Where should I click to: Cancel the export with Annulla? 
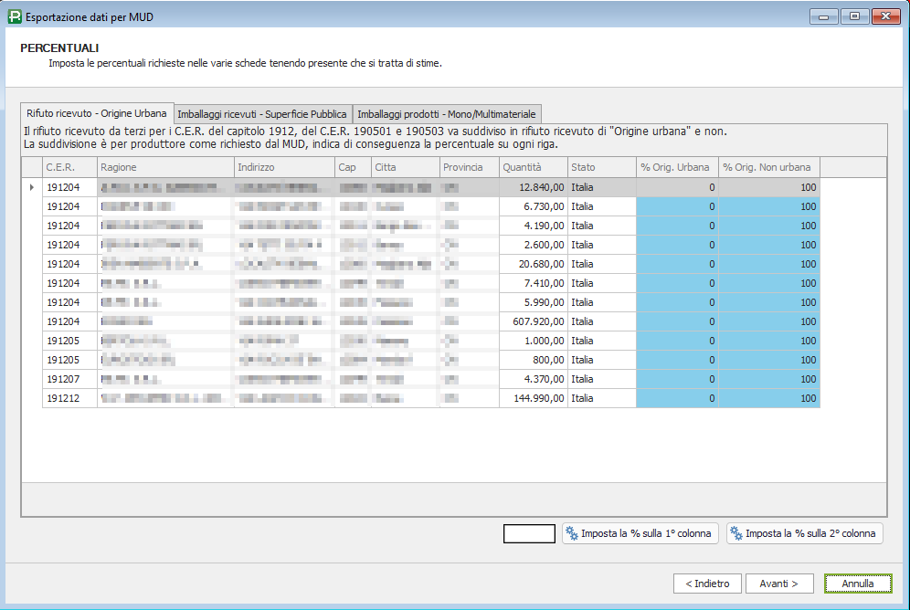(x=857, y=584)
